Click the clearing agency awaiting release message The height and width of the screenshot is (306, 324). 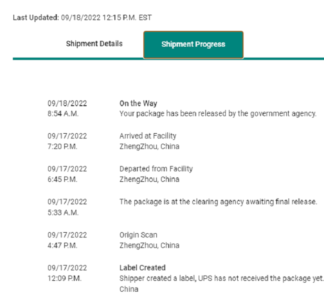218,202
